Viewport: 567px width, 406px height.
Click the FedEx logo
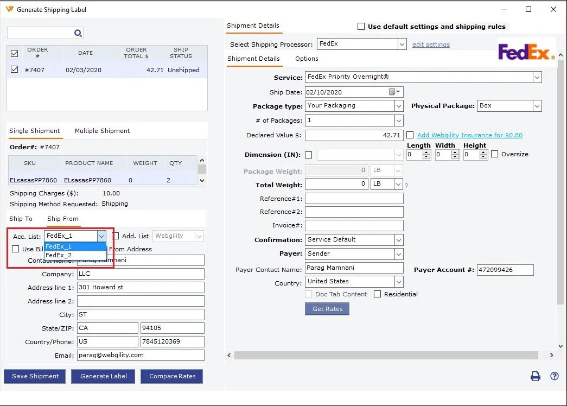[x=526, y=52]
